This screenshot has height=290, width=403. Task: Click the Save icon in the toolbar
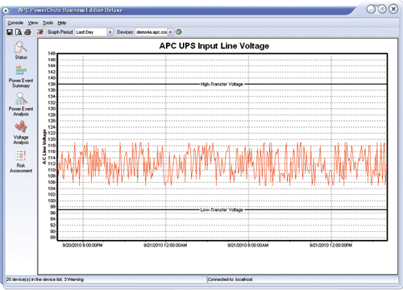coord(10,32)
